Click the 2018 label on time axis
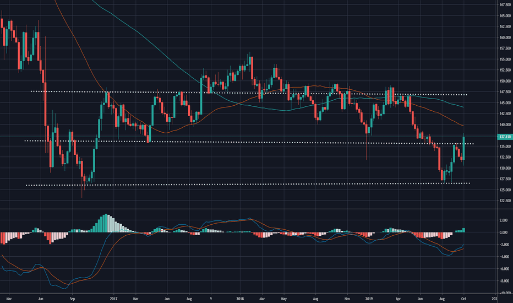This screenshot has height=303, width=513. click(x=240, y=299)
